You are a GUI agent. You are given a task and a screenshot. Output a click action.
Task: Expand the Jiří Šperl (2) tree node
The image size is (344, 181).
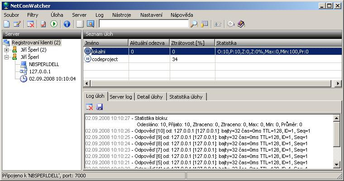[7, 50]
